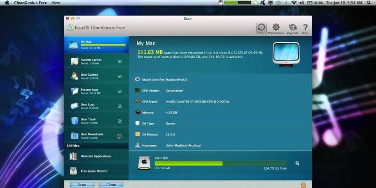The height and width of the screenshot is (188, 376).
Task: Click the Model Identifier icon
Action: pos(137,79)
